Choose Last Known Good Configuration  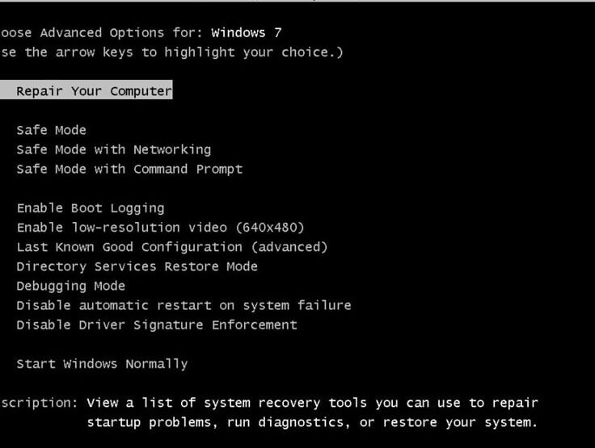coord(172,247)
